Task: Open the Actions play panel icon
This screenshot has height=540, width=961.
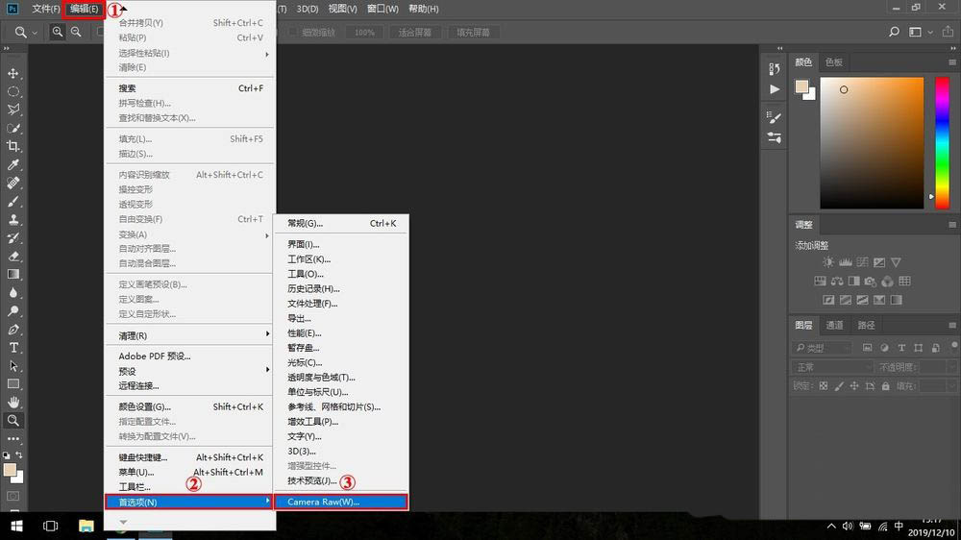Action: (x=774, y=89)
